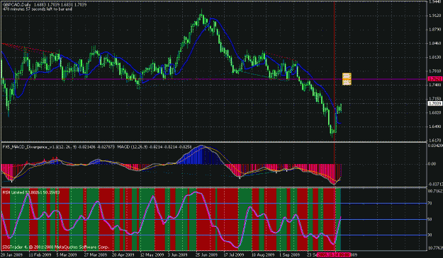Select the orange rectangle object on the chart
Screen dimensions: 443x258
coord(347,79)
